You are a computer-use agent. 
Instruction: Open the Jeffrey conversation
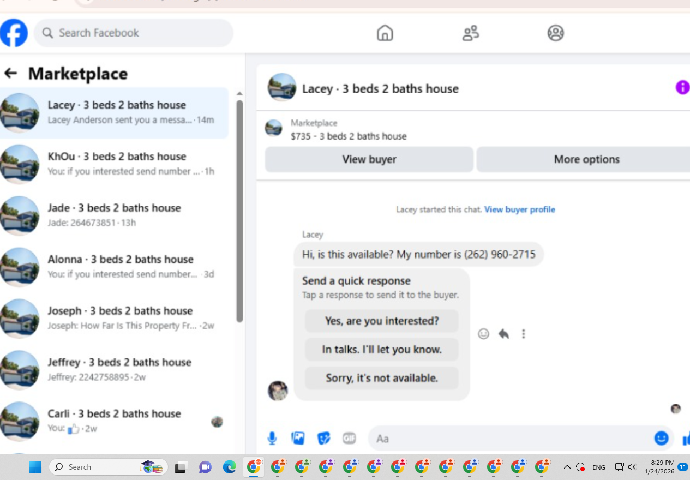point(115,369)
